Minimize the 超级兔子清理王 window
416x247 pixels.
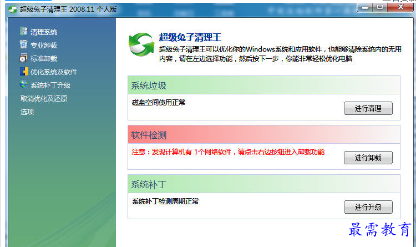[365, 7]
